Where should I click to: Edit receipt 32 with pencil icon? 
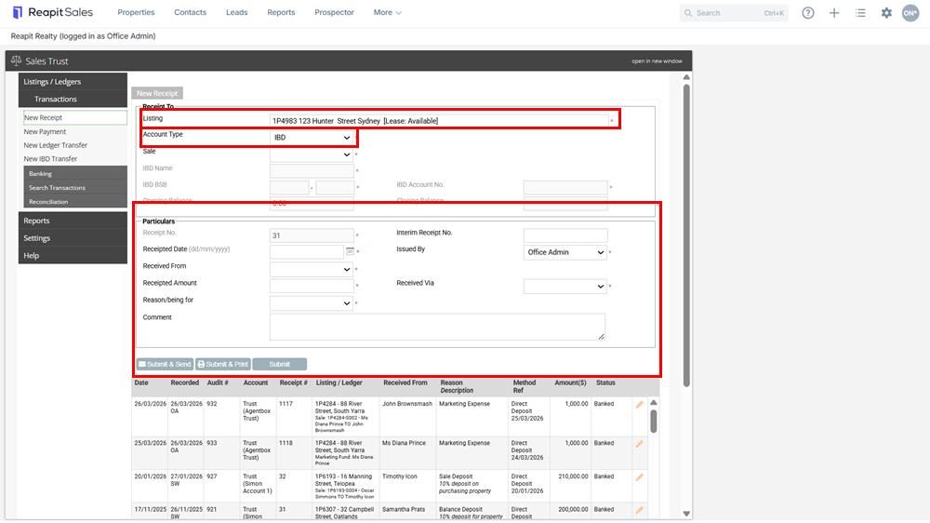tap(640, 476)
